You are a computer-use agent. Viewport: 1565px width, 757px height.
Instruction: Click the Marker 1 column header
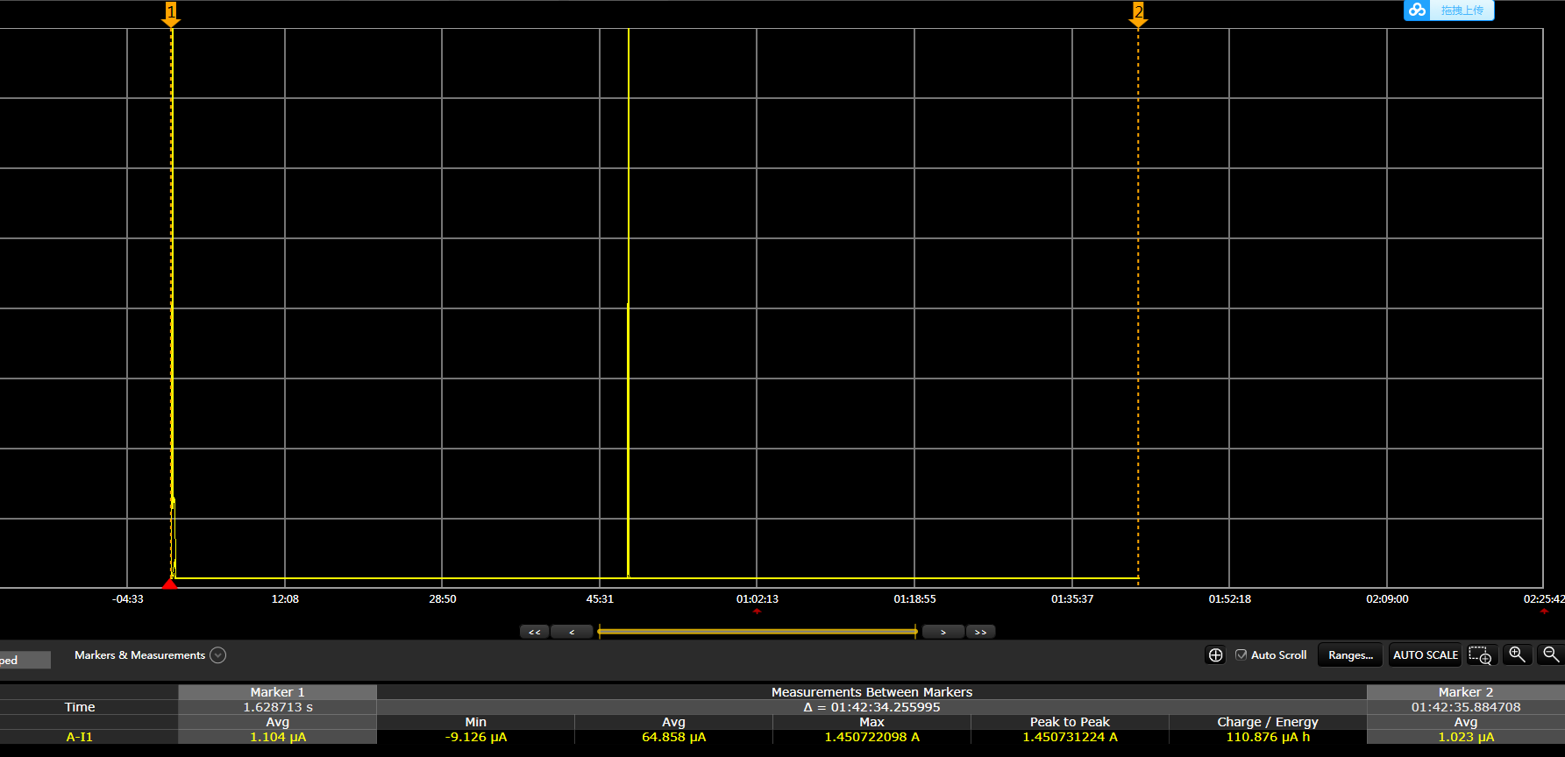[277, 692]
